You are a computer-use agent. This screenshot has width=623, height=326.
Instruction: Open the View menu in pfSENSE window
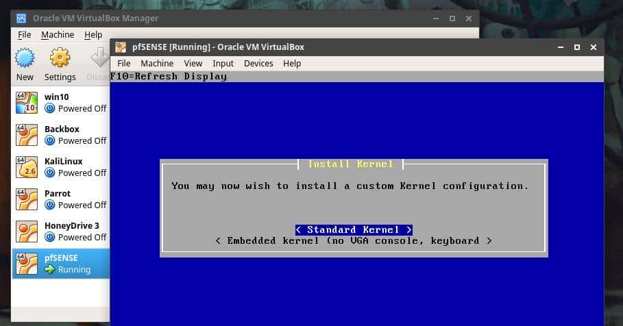pos(193,63)
